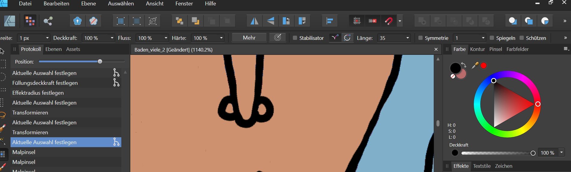Click the red picked-colour swatch

click(x=484, y=65)
